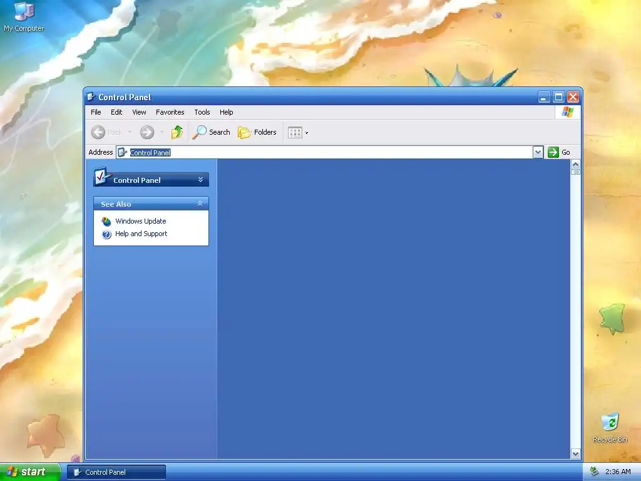
Task: Maximize the Control Panel window
Action: pos(558,97)
